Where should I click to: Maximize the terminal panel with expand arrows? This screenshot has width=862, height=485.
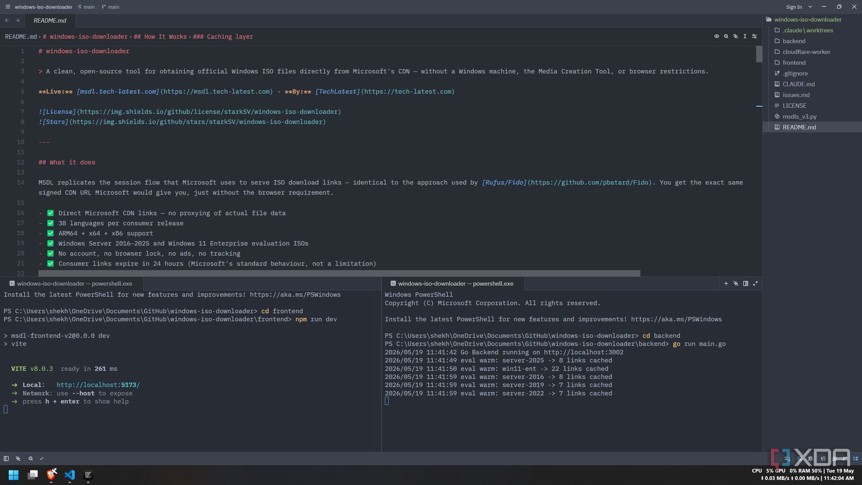(x=755, y=284)
